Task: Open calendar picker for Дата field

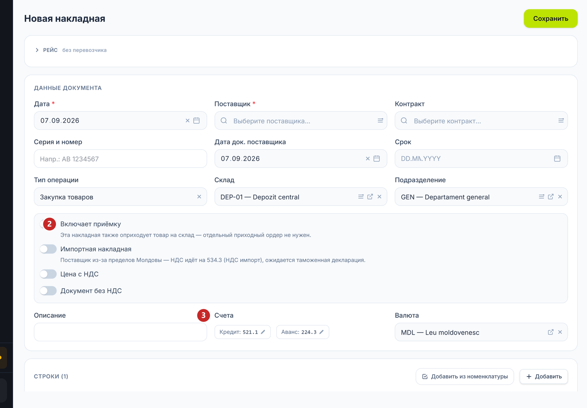Action: (196, 121)
